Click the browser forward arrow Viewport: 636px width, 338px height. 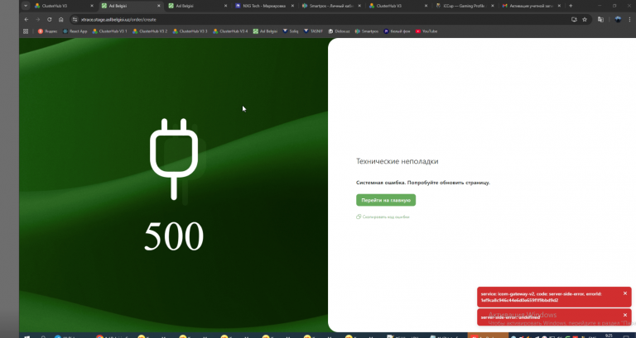38,20
